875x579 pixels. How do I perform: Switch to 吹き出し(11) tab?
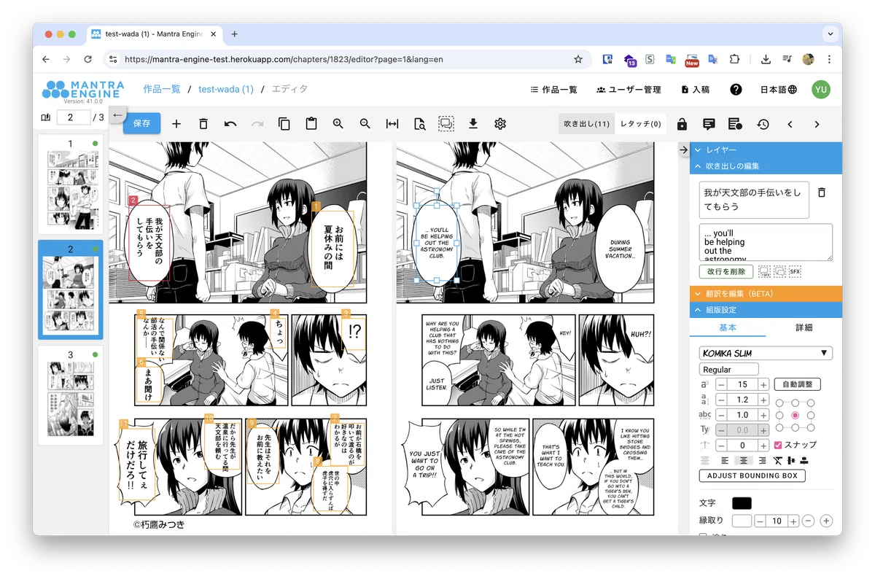586,124
